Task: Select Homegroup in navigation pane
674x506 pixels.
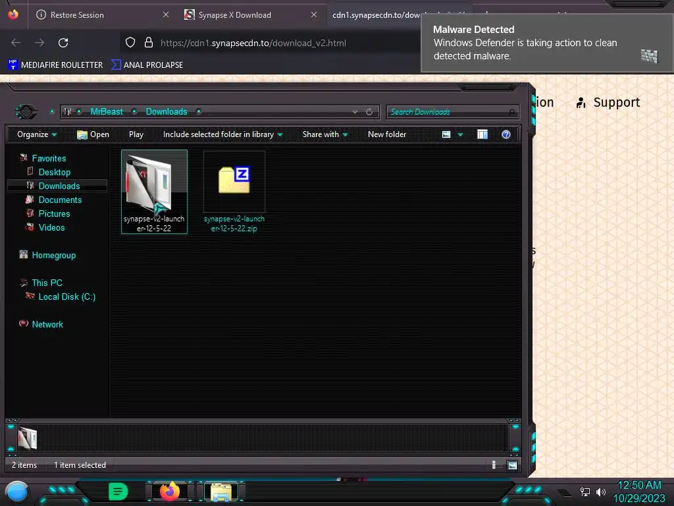Action: (x=54, y=255)
